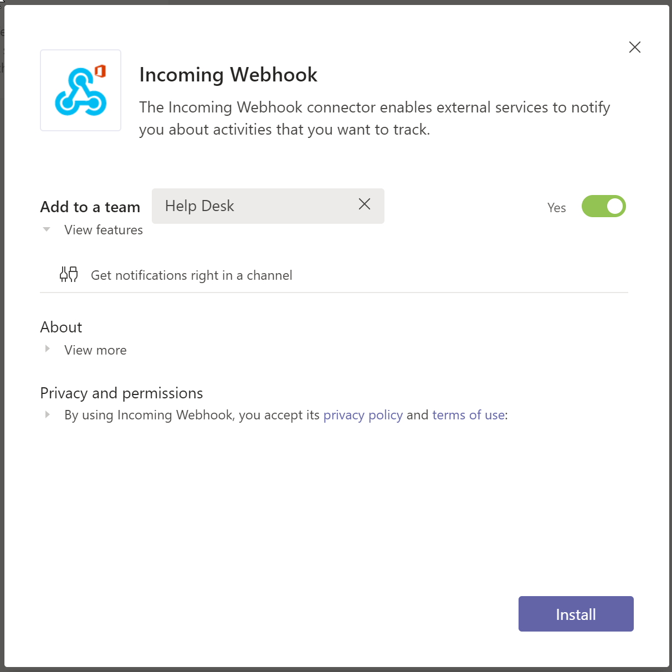Screen dimensions: 672x672
Task: Click the Help Desk team field
Action: [268, 206]
